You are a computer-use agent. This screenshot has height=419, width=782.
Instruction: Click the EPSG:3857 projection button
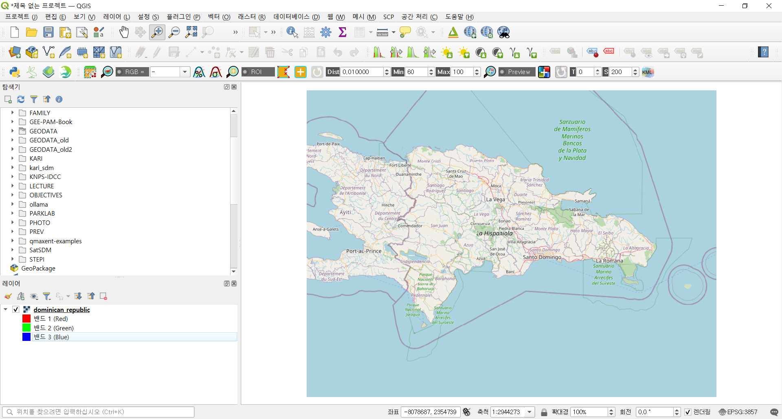(738, 412)
